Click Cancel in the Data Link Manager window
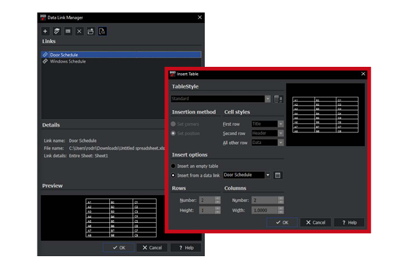 pos(152,248)
